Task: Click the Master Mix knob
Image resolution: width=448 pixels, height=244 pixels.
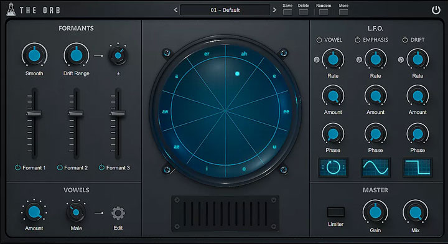Action: click(x=416, y=212)
